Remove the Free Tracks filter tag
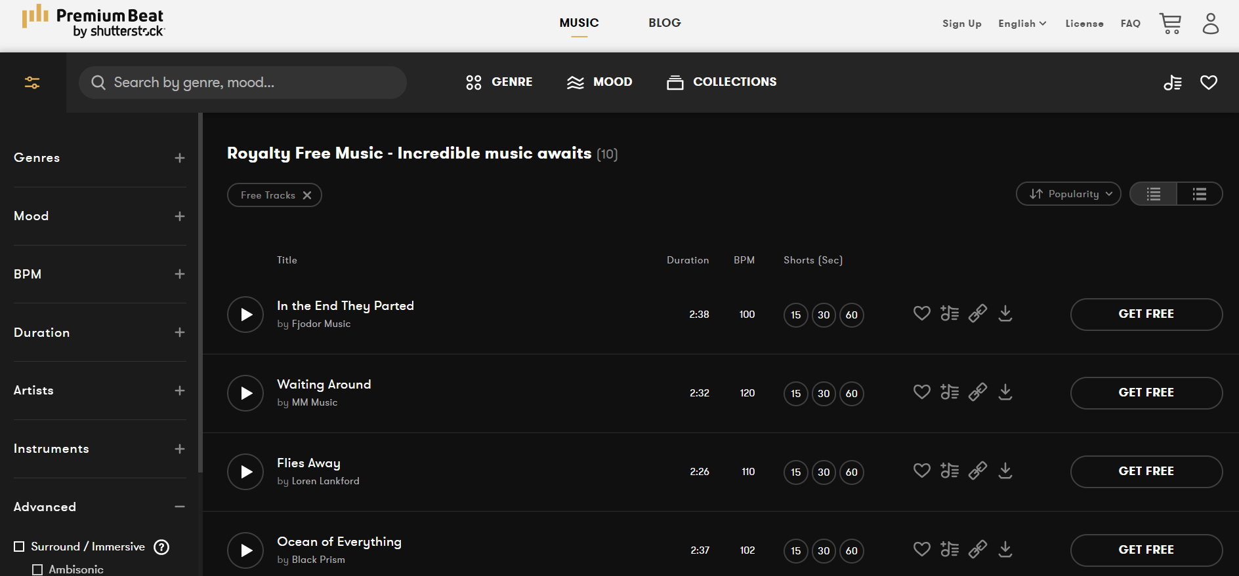Image resolution: width=1239 pixels, height=576 pixels. pos(307,195)
